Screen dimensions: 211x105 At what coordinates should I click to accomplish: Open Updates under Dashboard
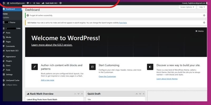pyautogui.click(x=6, y=18)
